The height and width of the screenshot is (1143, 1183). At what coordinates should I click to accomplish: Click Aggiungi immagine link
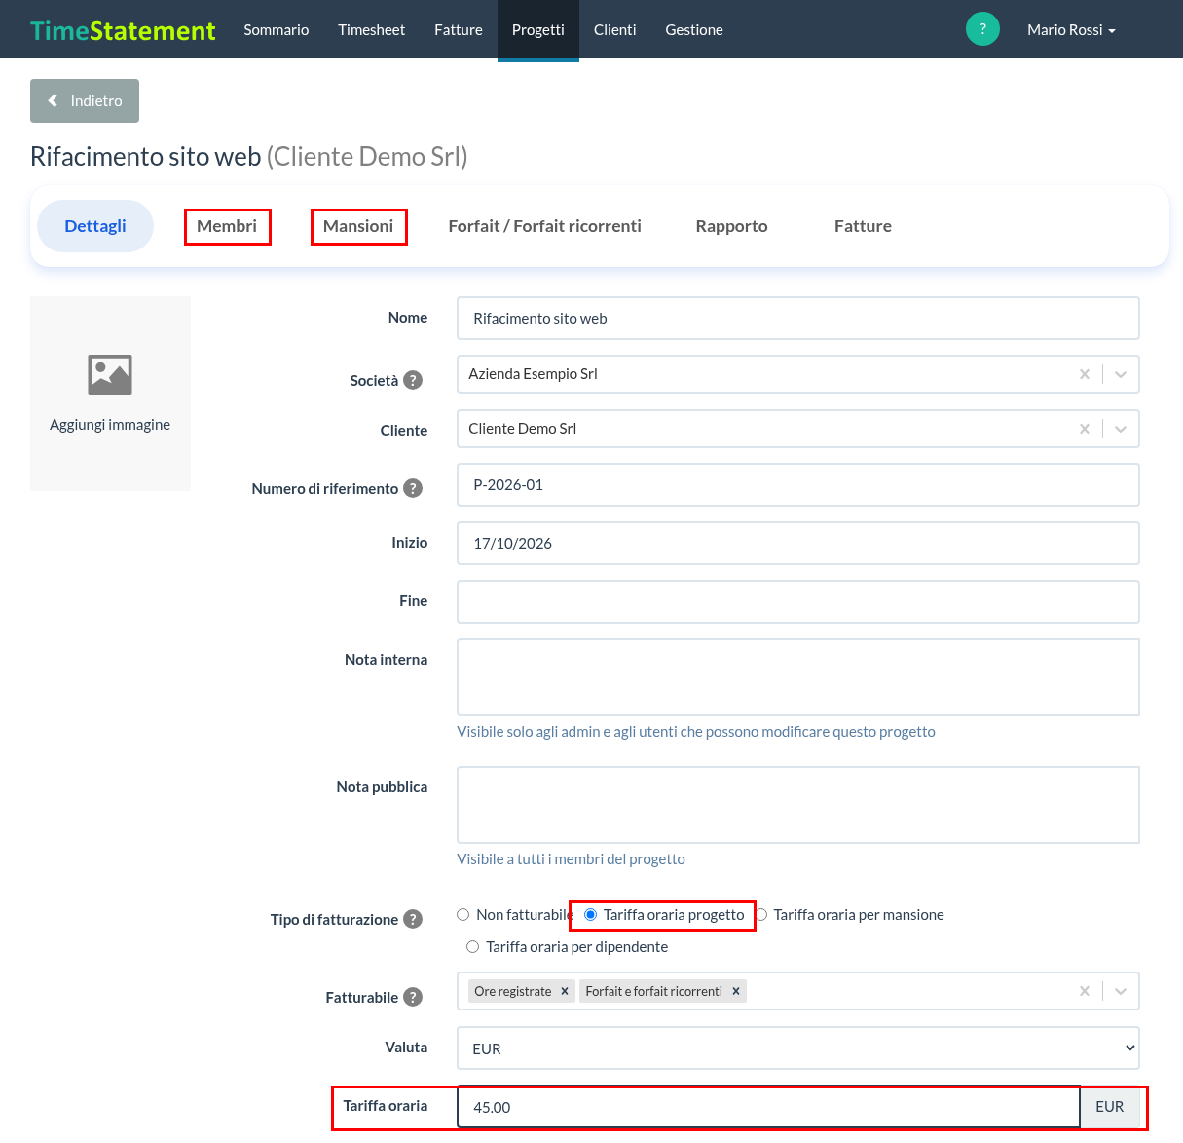pyautogui.click(x=110, y=425)
